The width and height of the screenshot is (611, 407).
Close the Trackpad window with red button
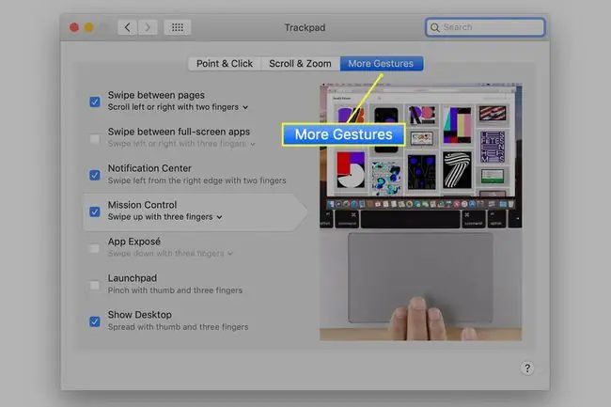point(74,27)
